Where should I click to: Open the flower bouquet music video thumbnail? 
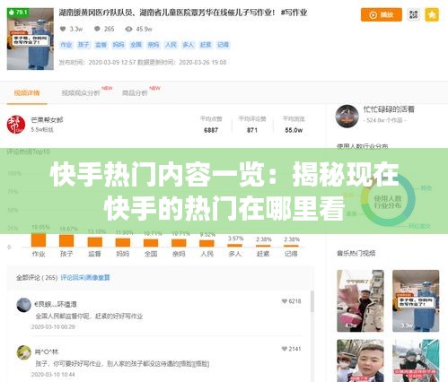coord(360,301)
